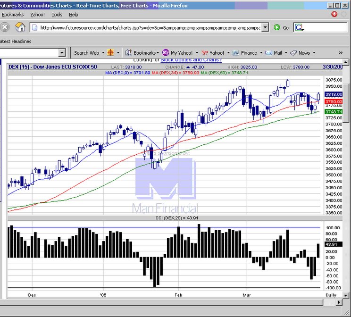
Task: Click the LOW: 3780.00 value
Action: [x=295, y=67]
